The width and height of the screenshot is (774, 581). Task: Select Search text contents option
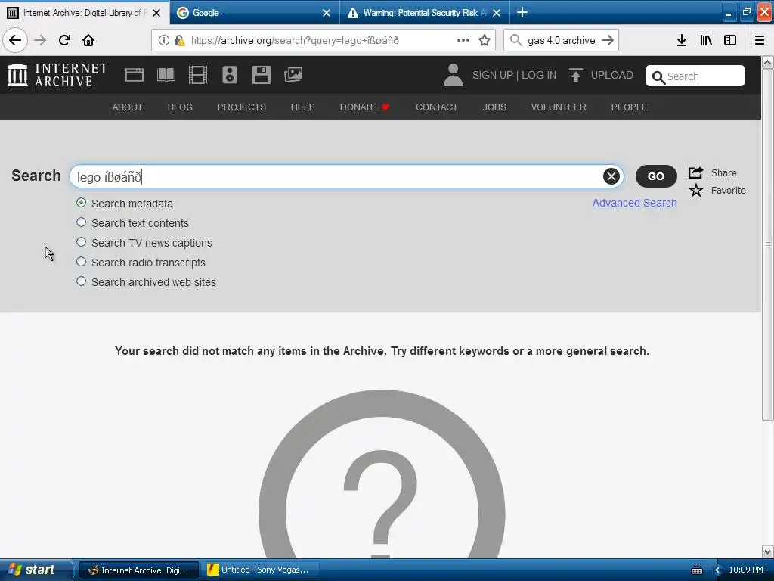click(81, 222)
